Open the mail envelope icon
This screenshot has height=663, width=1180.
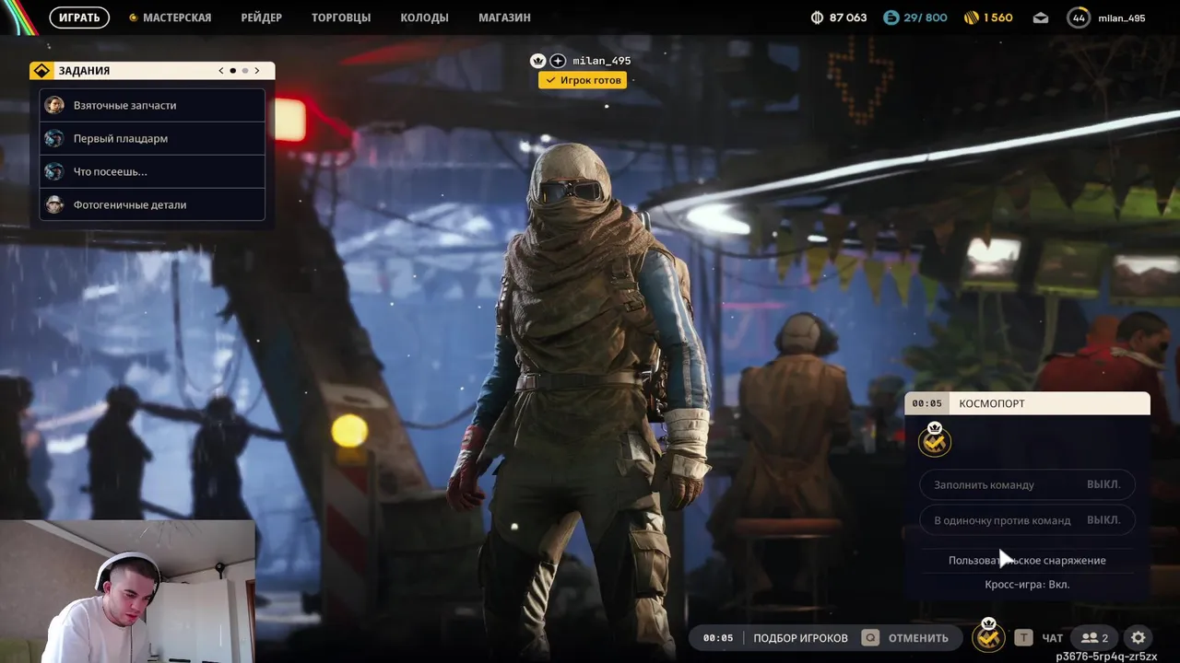[1040, 17]
